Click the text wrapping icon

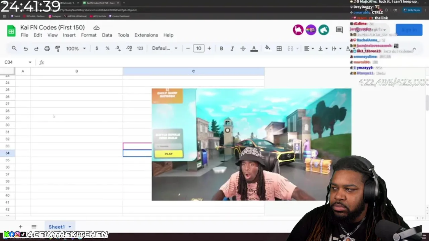coord(334,49)
